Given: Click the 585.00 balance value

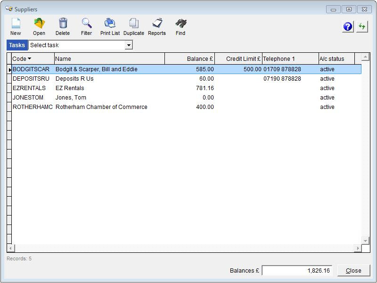Looking at the screenshot, I should pyautogui.click(x=205, y=69).
